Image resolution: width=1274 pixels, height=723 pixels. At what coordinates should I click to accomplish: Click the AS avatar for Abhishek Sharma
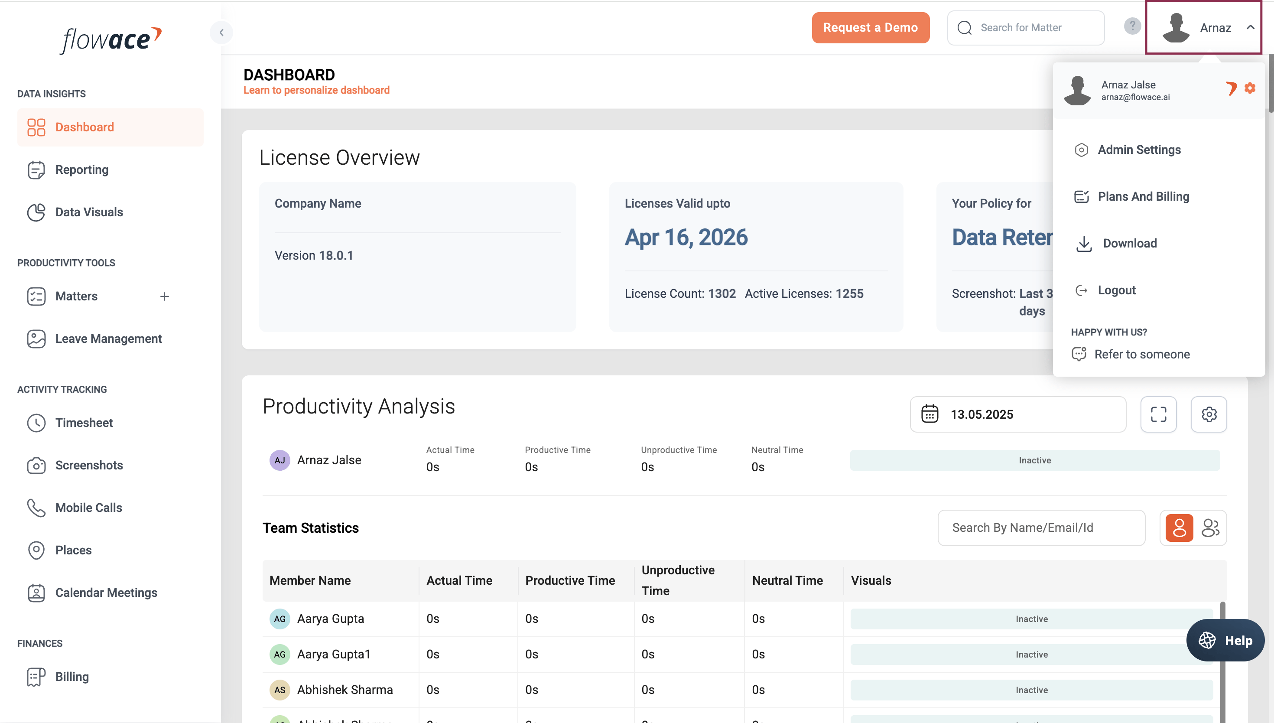(279, 690)
